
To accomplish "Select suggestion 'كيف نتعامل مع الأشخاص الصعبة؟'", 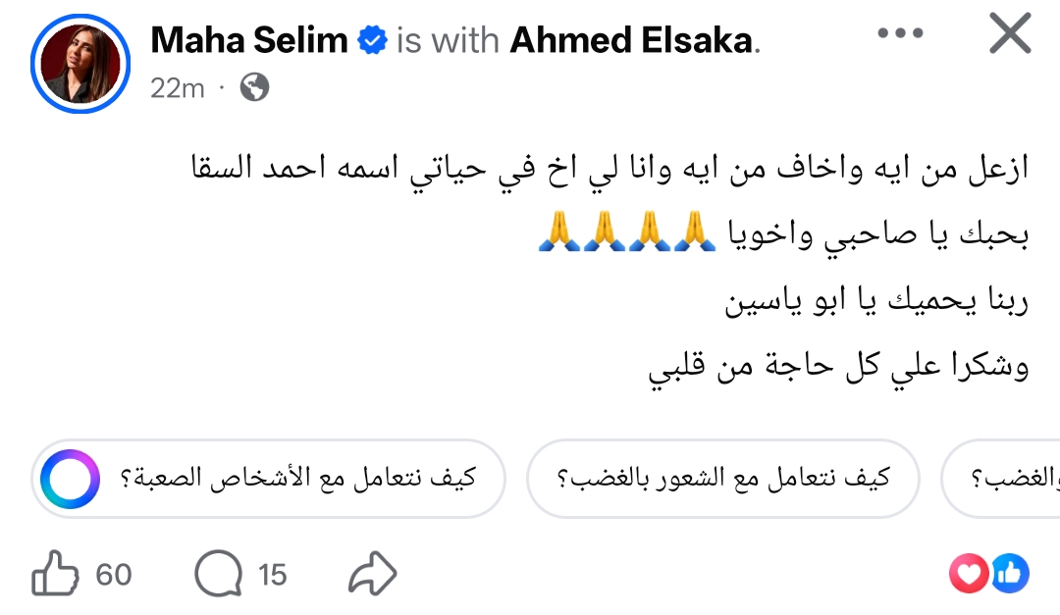I will pyautogui.click(x=296, y=479).
